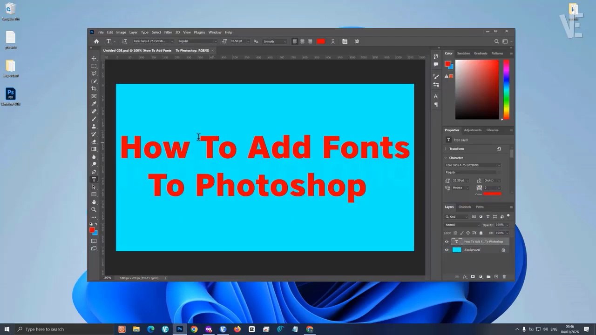Select the Frame tool
Screen dimensions: 596x335
coord(94,96)
